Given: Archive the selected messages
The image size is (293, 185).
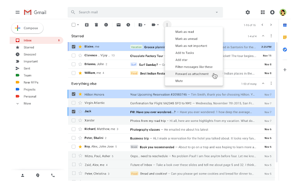Looking at the screenshot, I should tap(87, 25).
